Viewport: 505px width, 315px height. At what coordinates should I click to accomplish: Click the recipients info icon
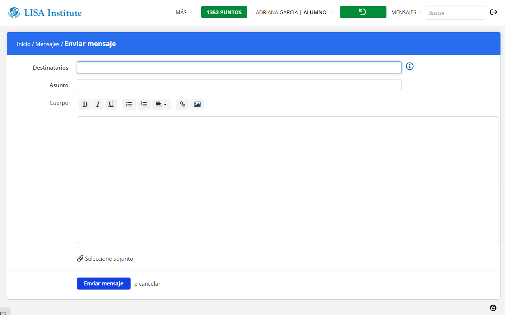[410, 66]
